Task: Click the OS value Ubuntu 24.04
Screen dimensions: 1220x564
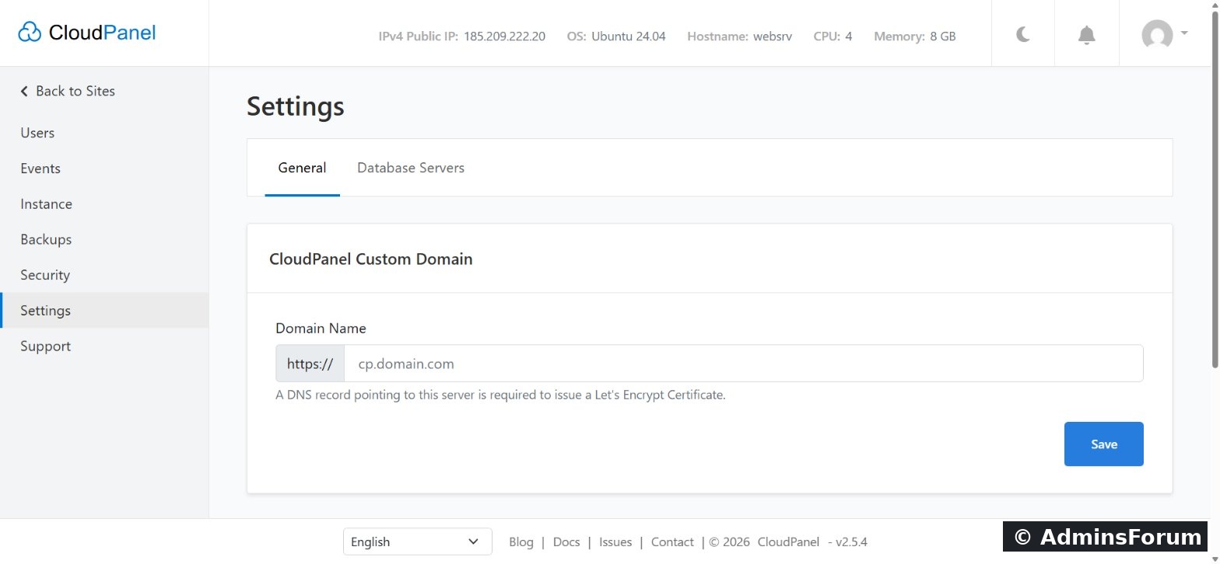Action: (629, 37)
